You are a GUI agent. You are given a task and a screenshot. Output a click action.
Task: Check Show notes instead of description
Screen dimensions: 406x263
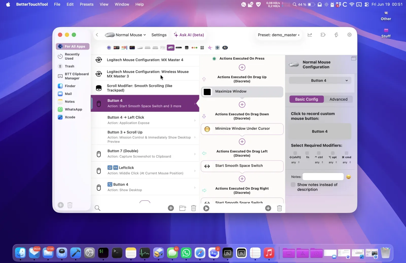293,185
